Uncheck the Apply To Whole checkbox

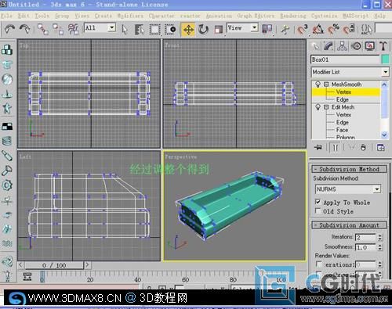click(x=318, y=202)
